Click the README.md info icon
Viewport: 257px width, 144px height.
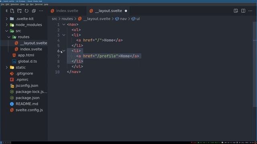[x=12, y=104]
